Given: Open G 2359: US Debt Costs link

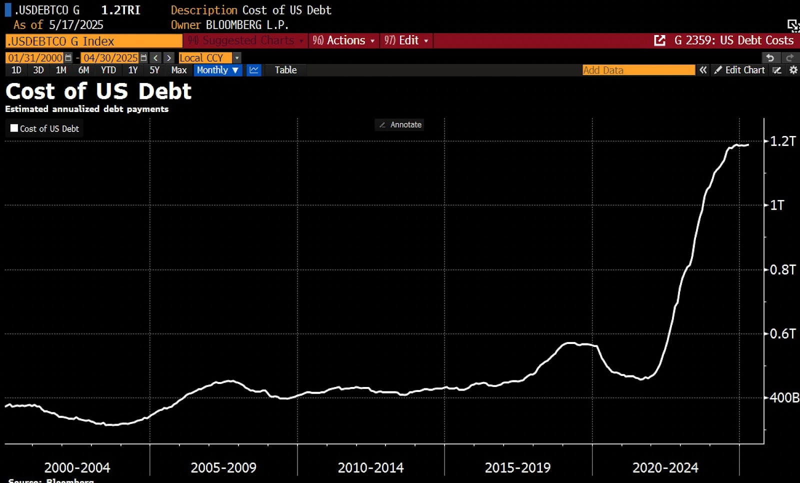Looking at the screenshot, I should coord(734,40).
